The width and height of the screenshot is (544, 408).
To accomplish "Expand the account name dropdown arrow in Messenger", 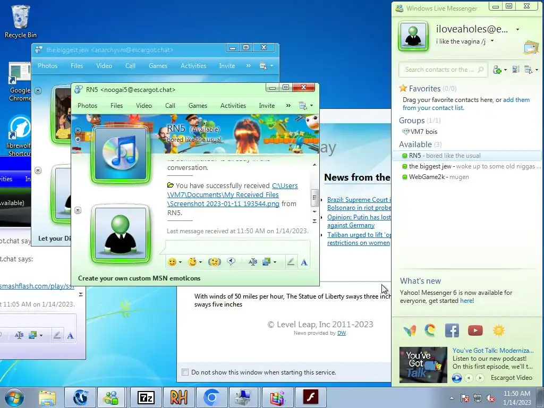I will click(517, 30).
